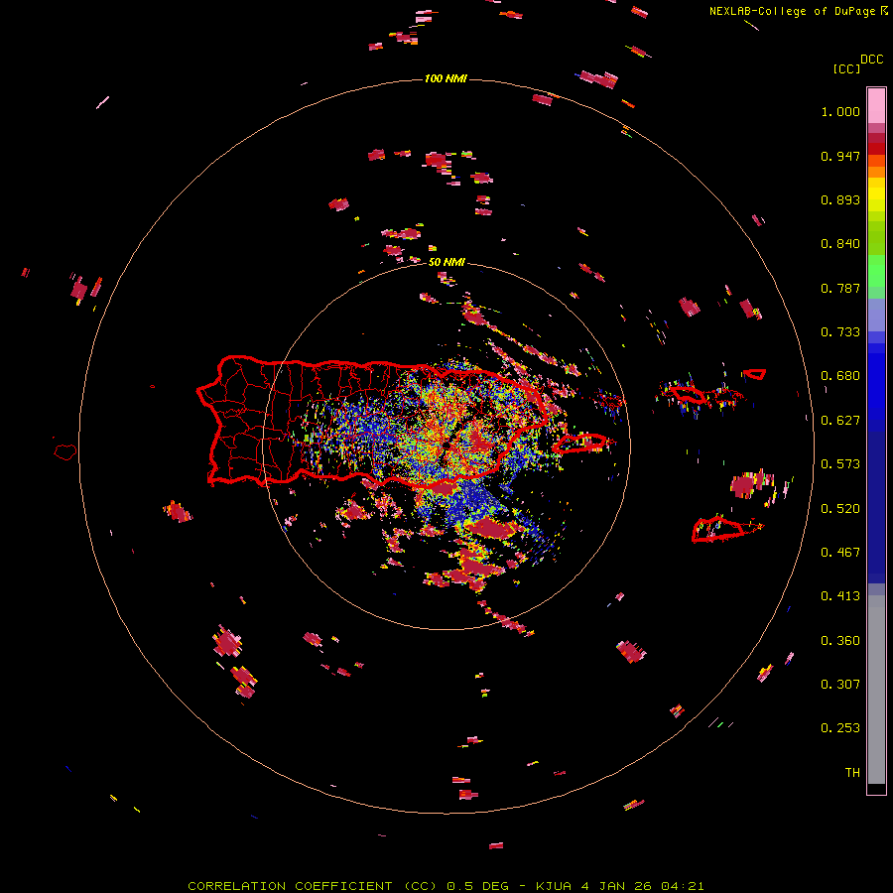Click the 0.627 legend value
The image size is (893, 893).
pyautogui.click(x=840, y=421)
